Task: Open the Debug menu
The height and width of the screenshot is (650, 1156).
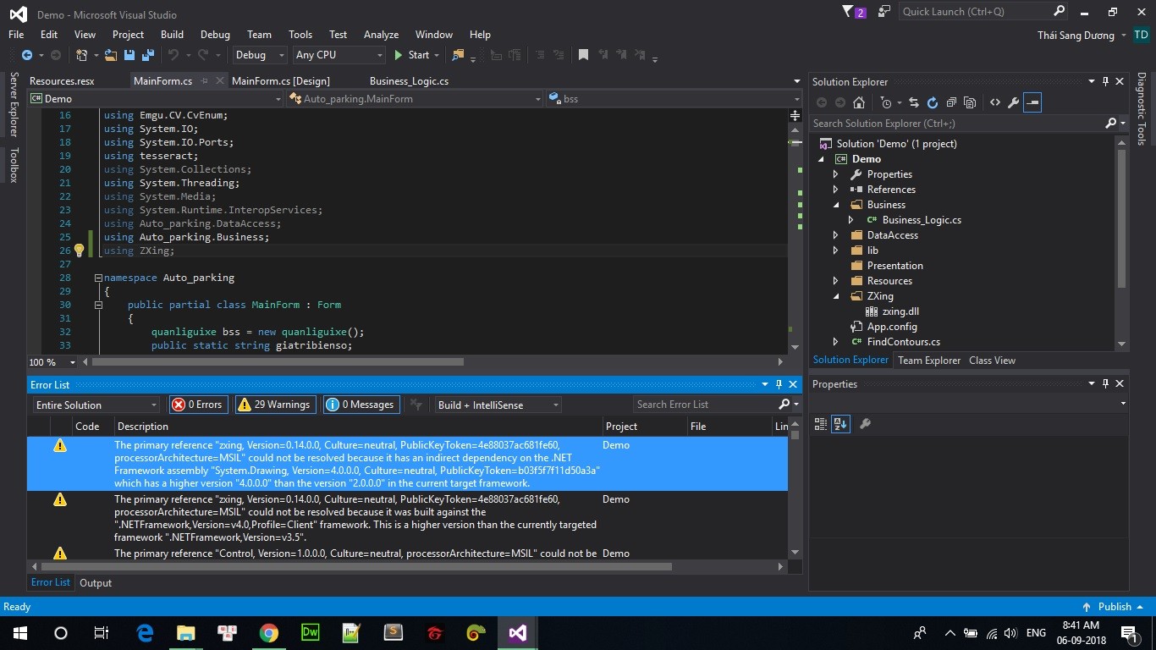Action: click(x=215, y=35)
